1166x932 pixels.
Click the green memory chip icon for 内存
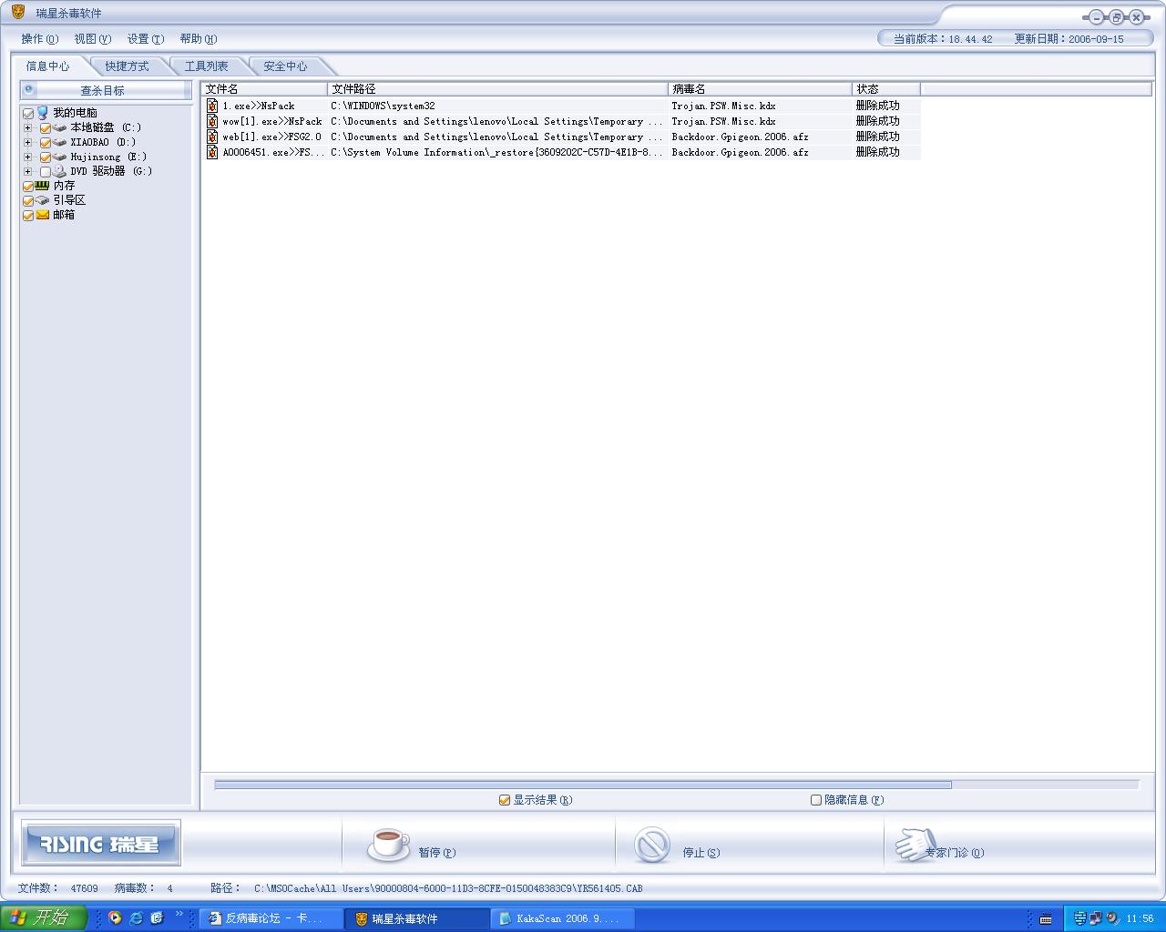pyautogui.click(x=42, y=186)
